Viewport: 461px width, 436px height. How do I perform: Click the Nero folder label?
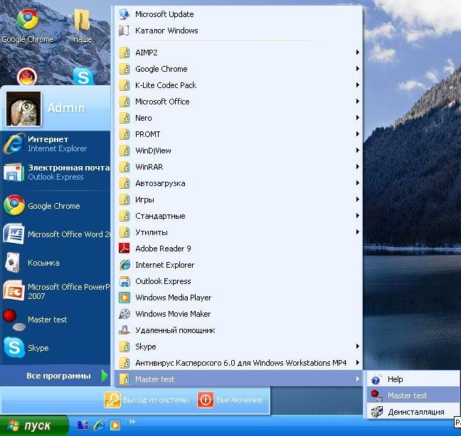144,118
